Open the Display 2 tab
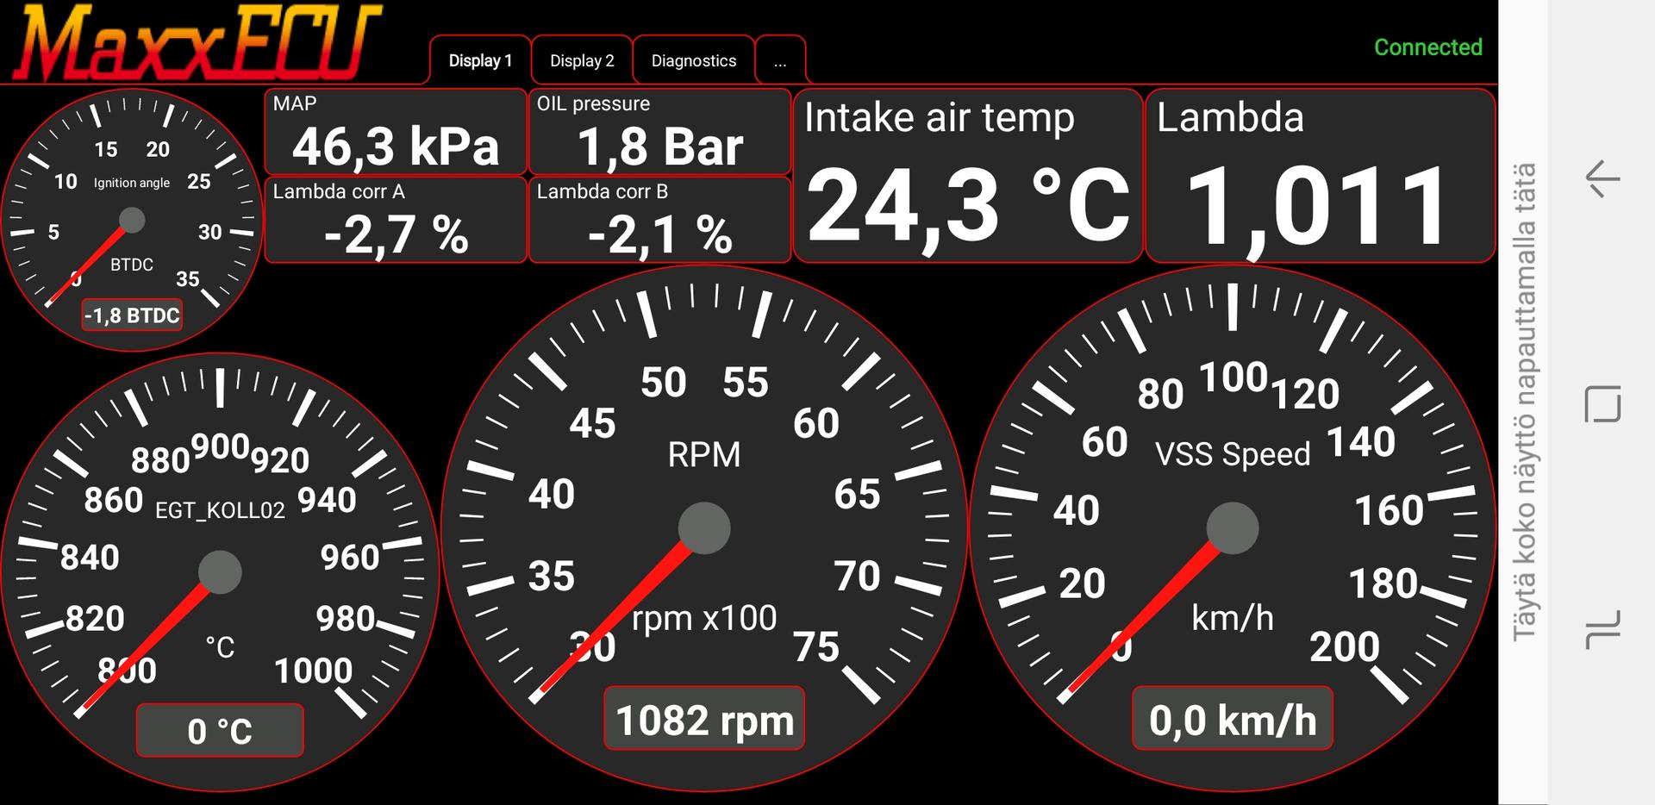The height and width of the screenshot is (805, 1655). coord(582,60)
